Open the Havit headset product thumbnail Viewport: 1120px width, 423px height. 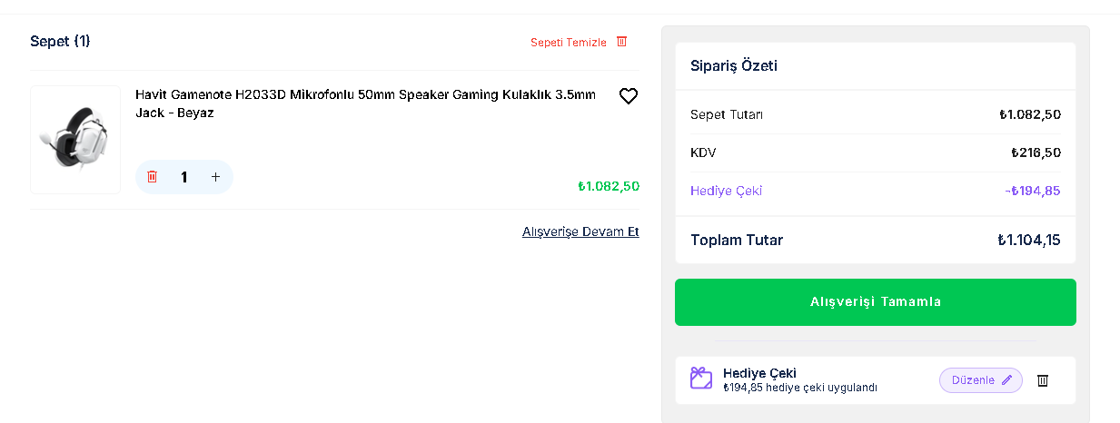(75, 140)
